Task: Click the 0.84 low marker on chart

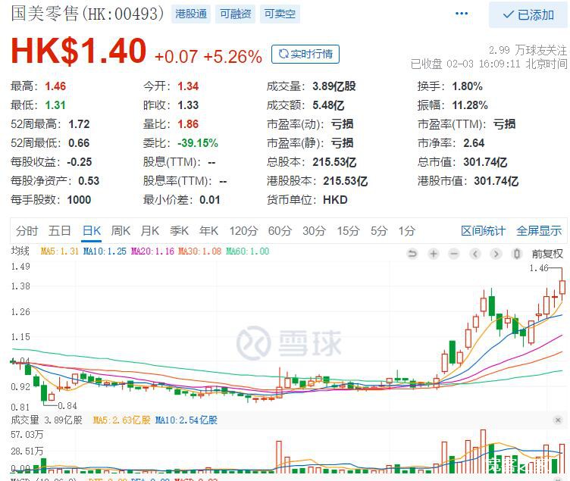Action: [67, 405]
